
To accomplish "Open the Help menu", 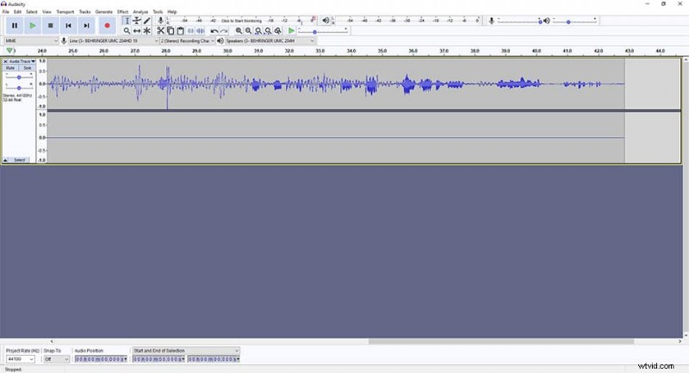I will pyautogui.click(x=172, y=12).
